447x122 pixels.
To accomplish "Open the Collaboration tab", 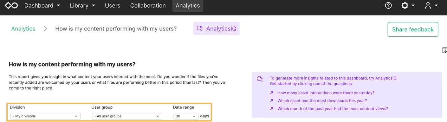I will coord(148,5).
